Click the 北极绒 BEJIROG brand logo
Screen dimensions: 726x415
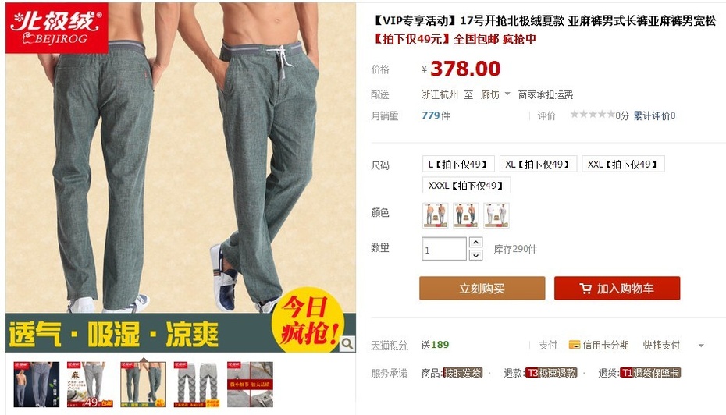click(56, 28)
